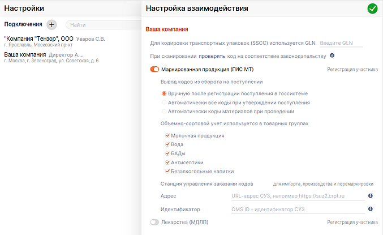Click Регистрация участника link for ГИС МТ

coord(352,70)
